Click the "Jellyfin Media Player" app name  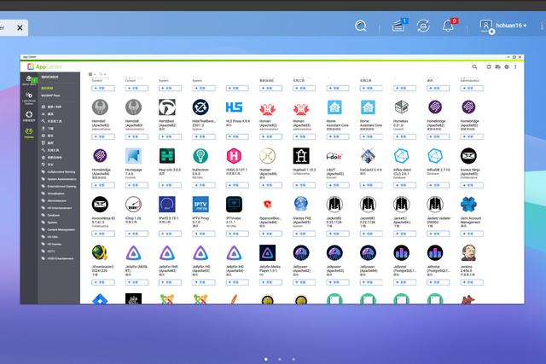point(270,269)
